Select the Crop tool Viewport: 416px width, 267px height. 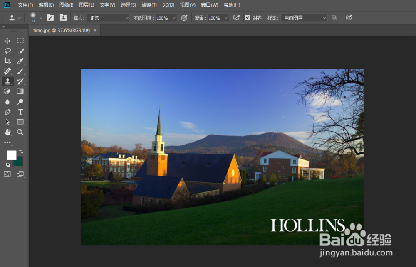(x=7, y=61)
